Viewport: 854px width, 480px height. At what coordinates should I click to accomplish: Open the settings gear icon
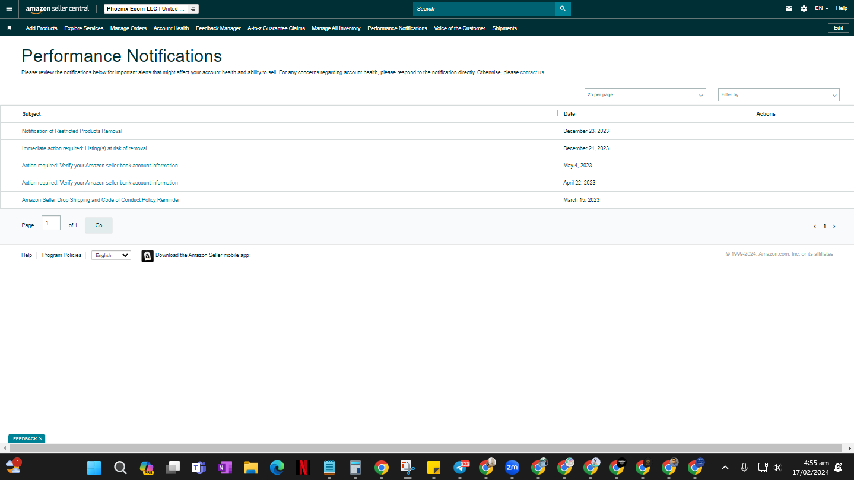coord(804,9)
